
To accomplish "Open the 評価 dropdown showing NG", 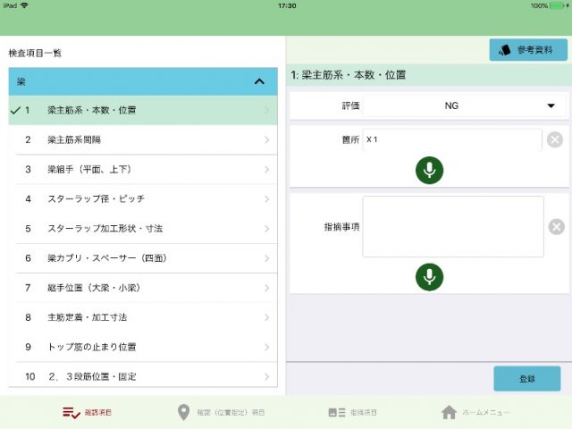I will 463,106.
